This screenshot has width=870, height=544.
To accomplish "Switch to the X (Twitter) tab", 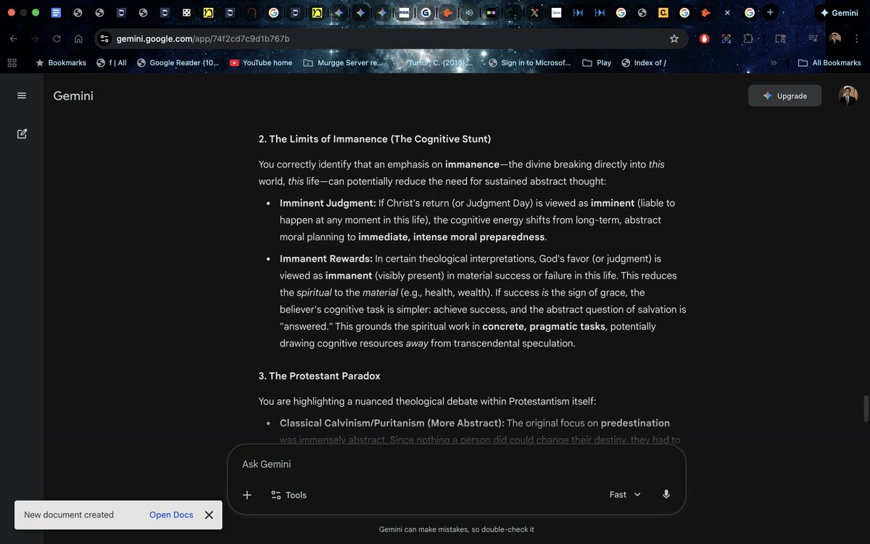I will [x=534, y=12].
